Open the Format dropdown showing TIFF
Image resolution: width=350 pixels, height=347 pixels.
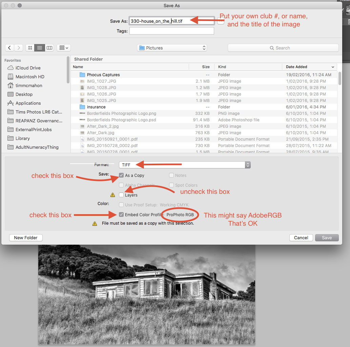pyautogui.click(x=185, y=165)
